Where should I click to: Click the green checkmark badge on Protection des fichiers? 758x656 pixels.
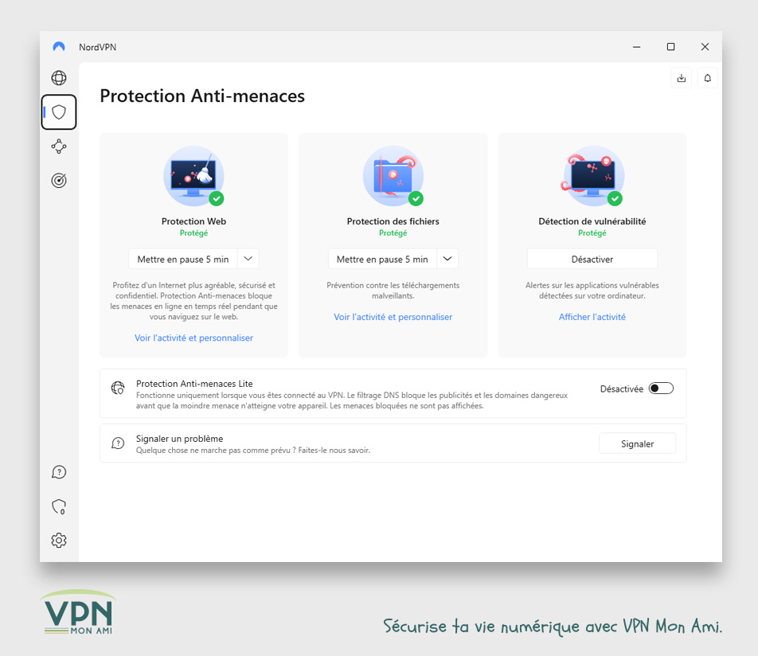coord(416,199)
